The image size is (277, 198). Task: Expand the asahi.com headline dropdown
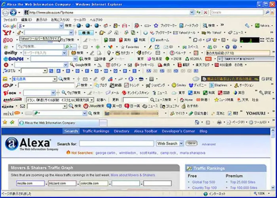coord(92,100)
